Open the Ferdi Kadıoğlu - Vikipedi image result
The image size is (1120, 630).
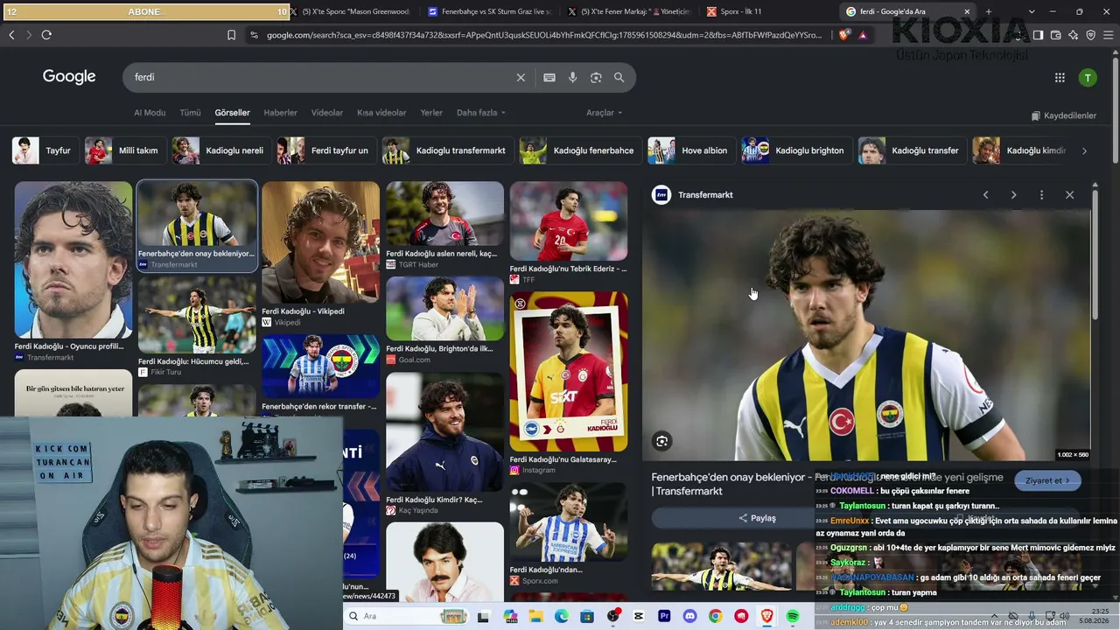pyautogui.click(x=320, y=255)
